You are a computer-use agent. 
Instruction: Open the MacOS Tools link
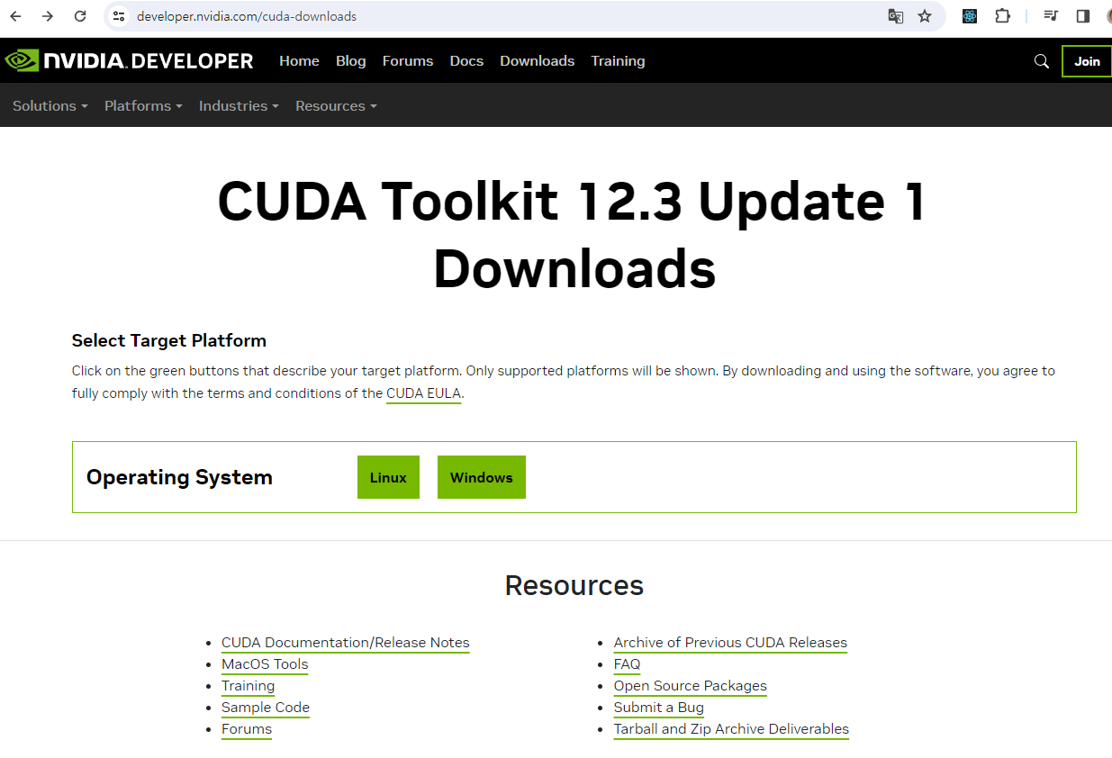click(265, 664)
